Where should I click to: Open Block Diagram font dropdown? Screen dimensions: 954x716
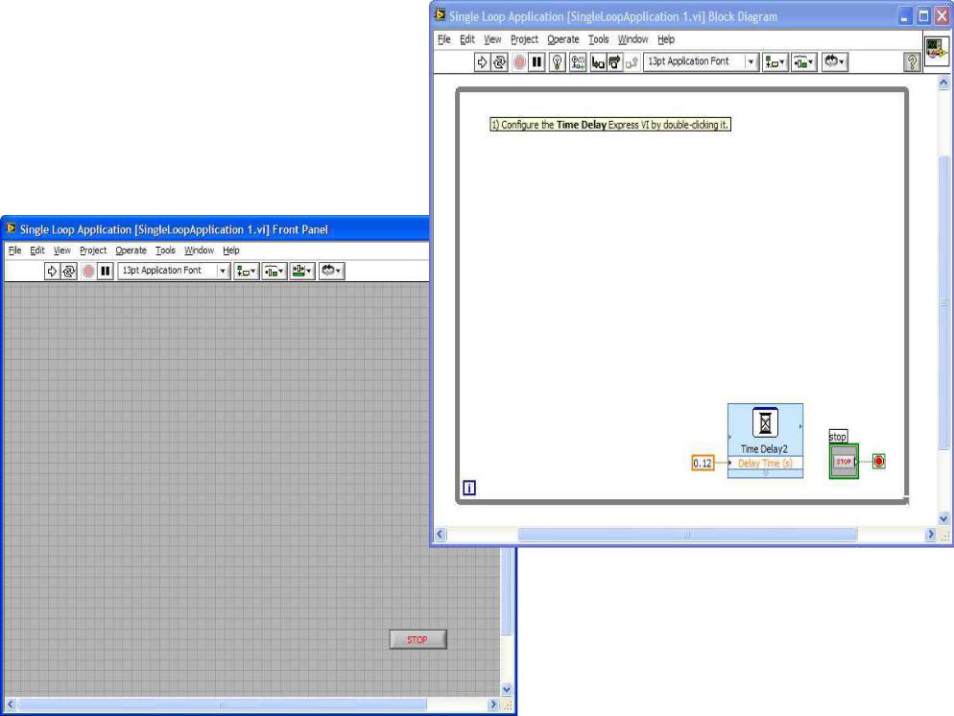[x=701, y=62]
